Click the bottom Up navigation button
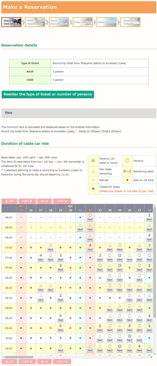Screen dimensions: 157x366 click(x=44, y=361)
